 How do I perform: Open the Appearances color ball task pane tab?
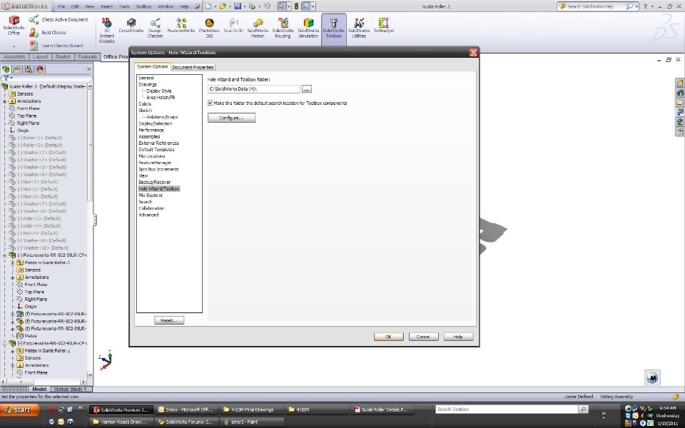pyautogui.click(x=680, y=122)
